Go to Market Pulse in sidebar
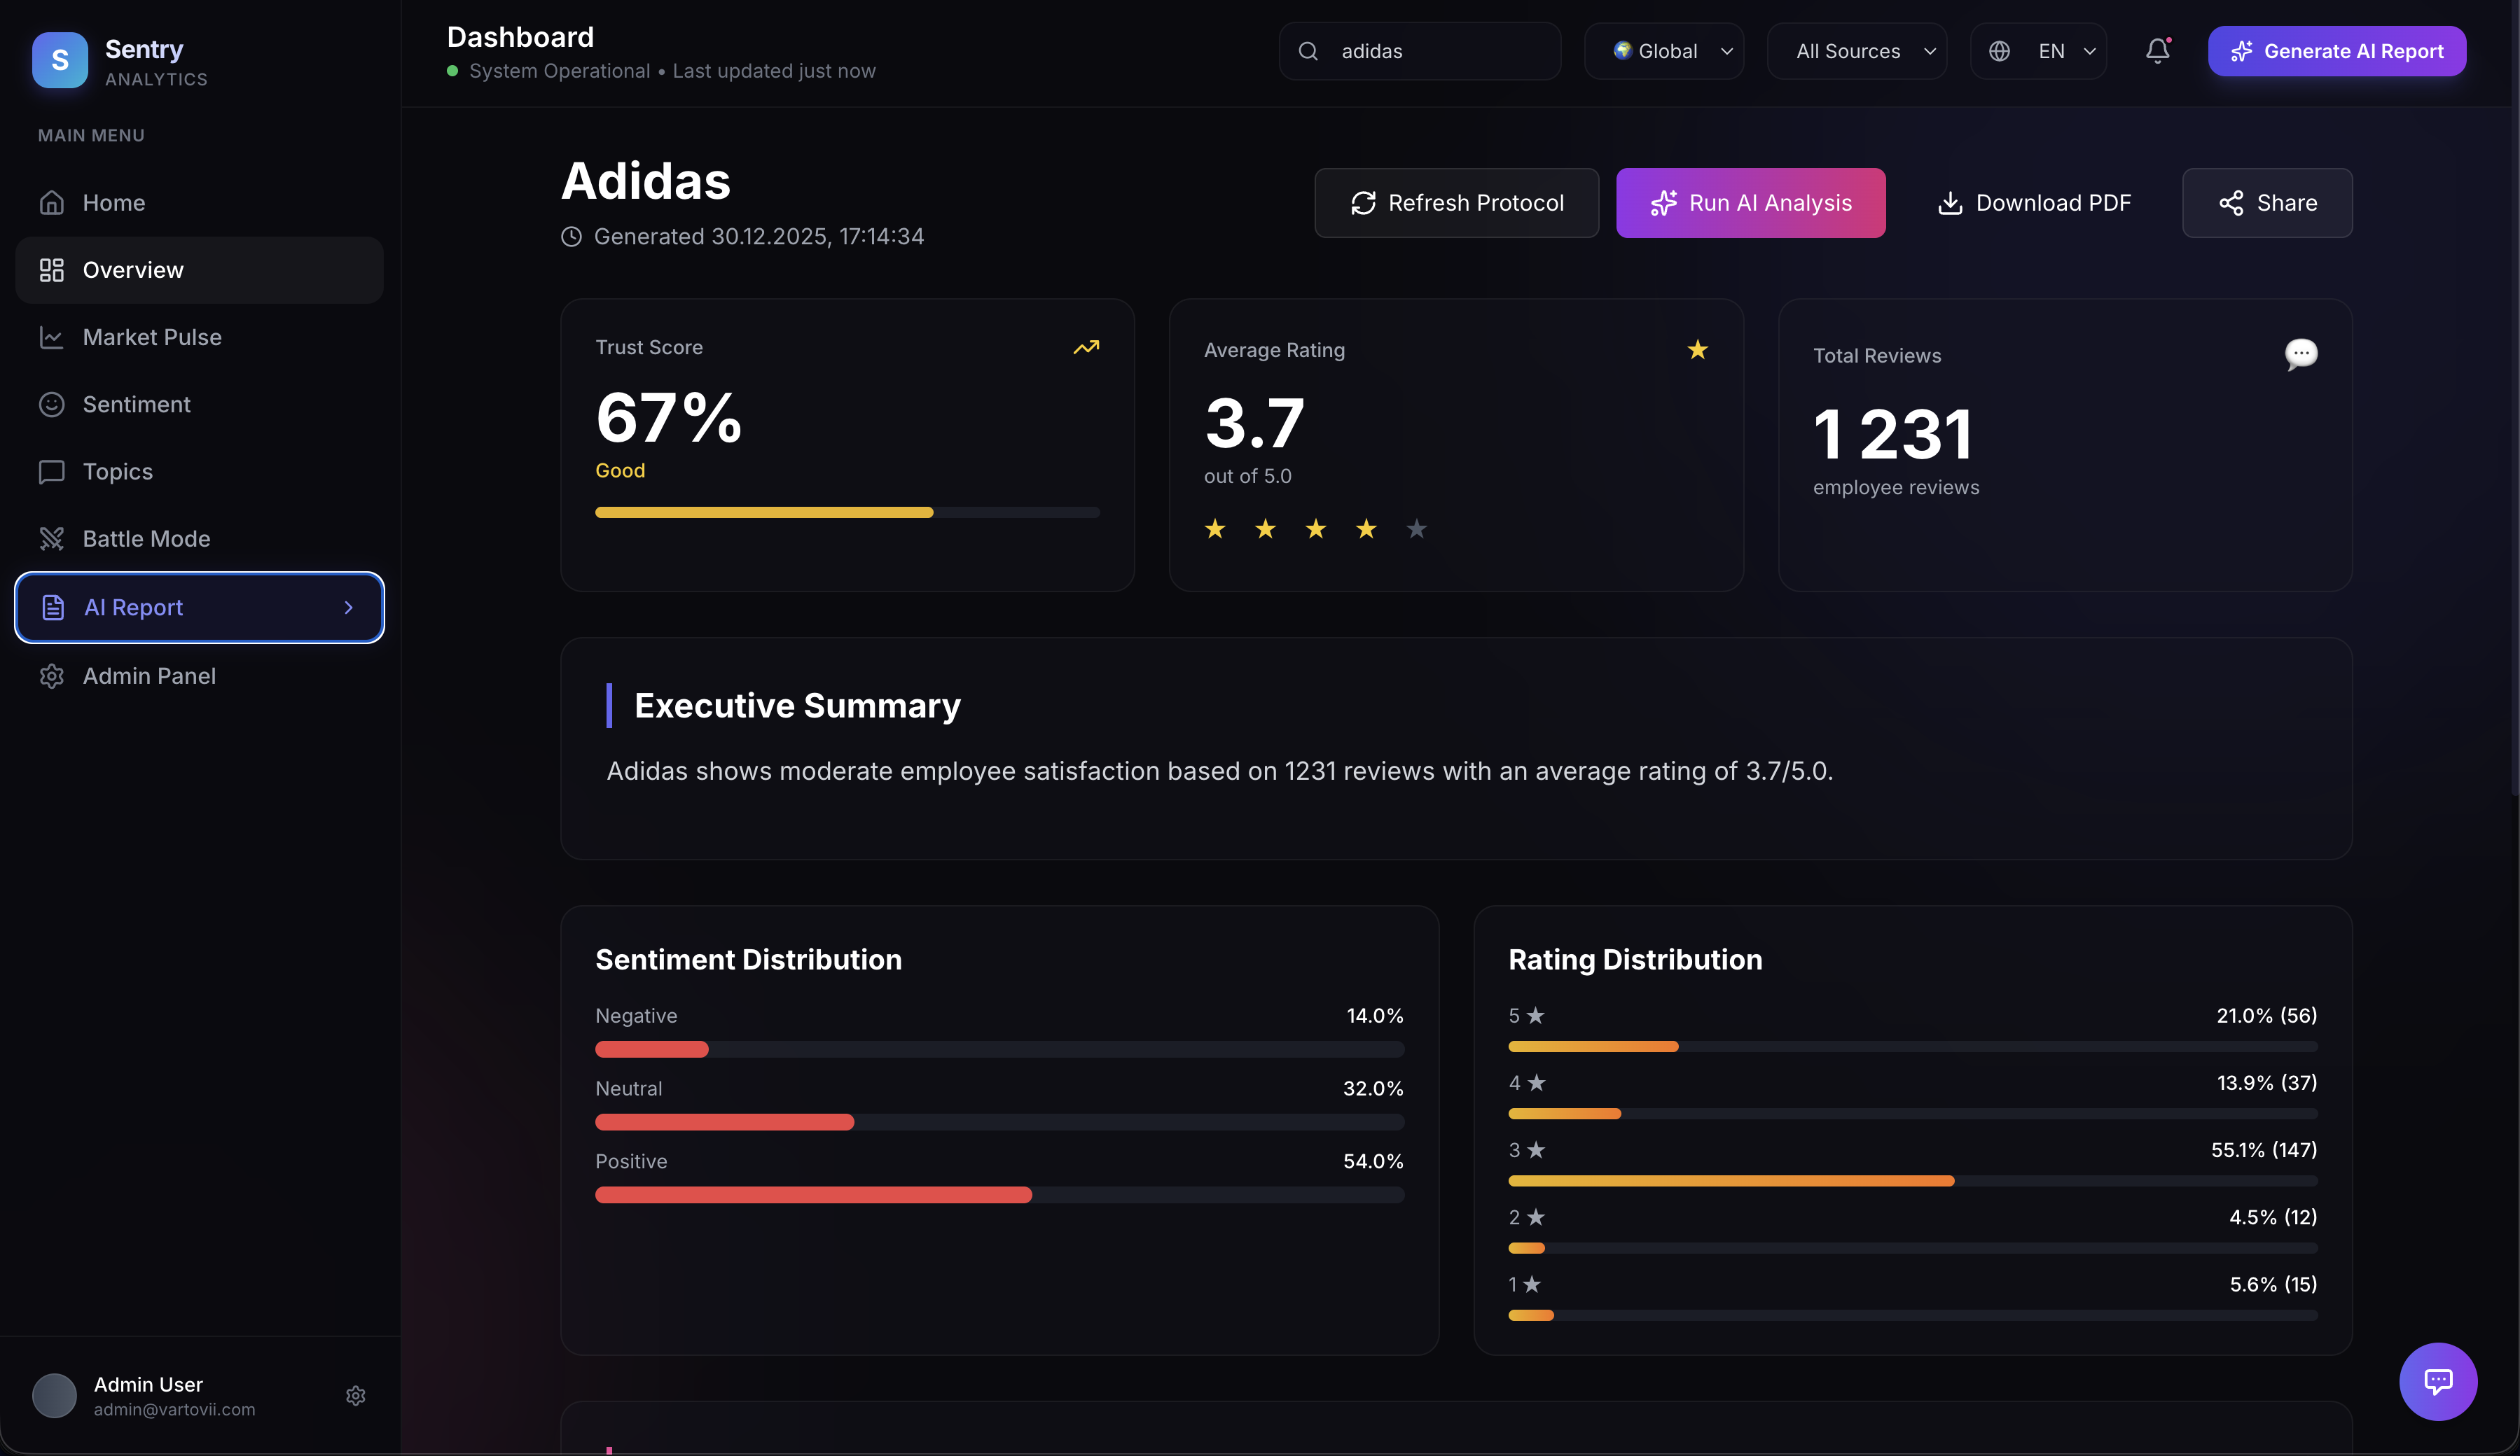Image resolution: width=2520 pixels, height=1456 pixels. point(152,338)
